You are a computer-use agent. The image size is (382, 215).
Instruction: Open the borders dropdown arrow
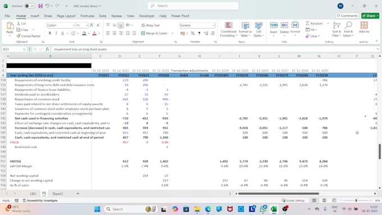pos(78,33)
